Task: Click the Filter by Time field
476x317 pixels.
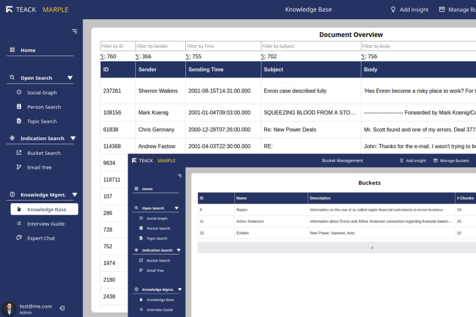Action: (x=223, y=46)
